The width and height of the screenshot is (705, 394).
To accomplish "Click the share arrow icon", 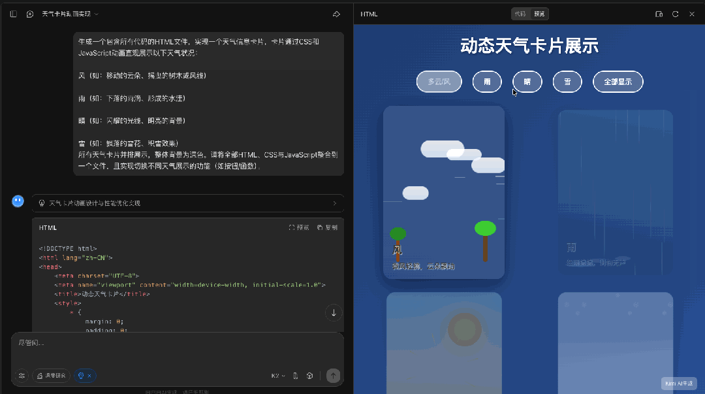I will point(336,14).
